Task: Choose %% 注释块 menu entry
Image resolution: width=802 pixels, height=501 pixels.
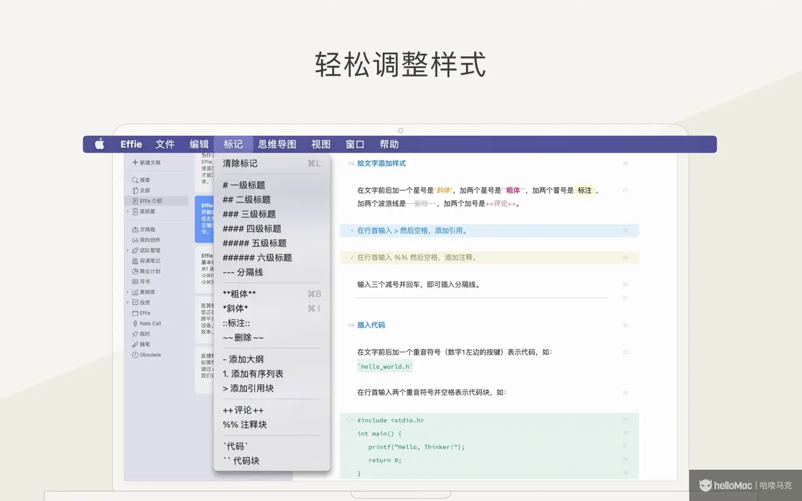Action: (x=272, y=425)
